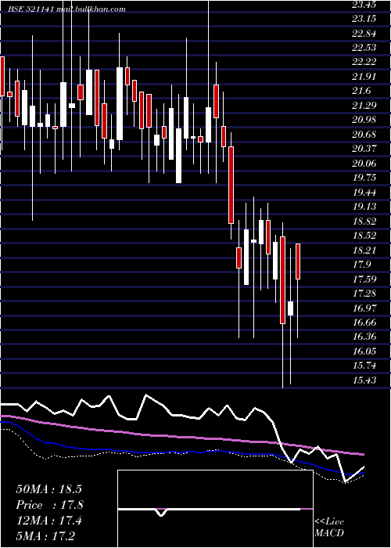Click the 20.06 price axis label

click(364, 163)
